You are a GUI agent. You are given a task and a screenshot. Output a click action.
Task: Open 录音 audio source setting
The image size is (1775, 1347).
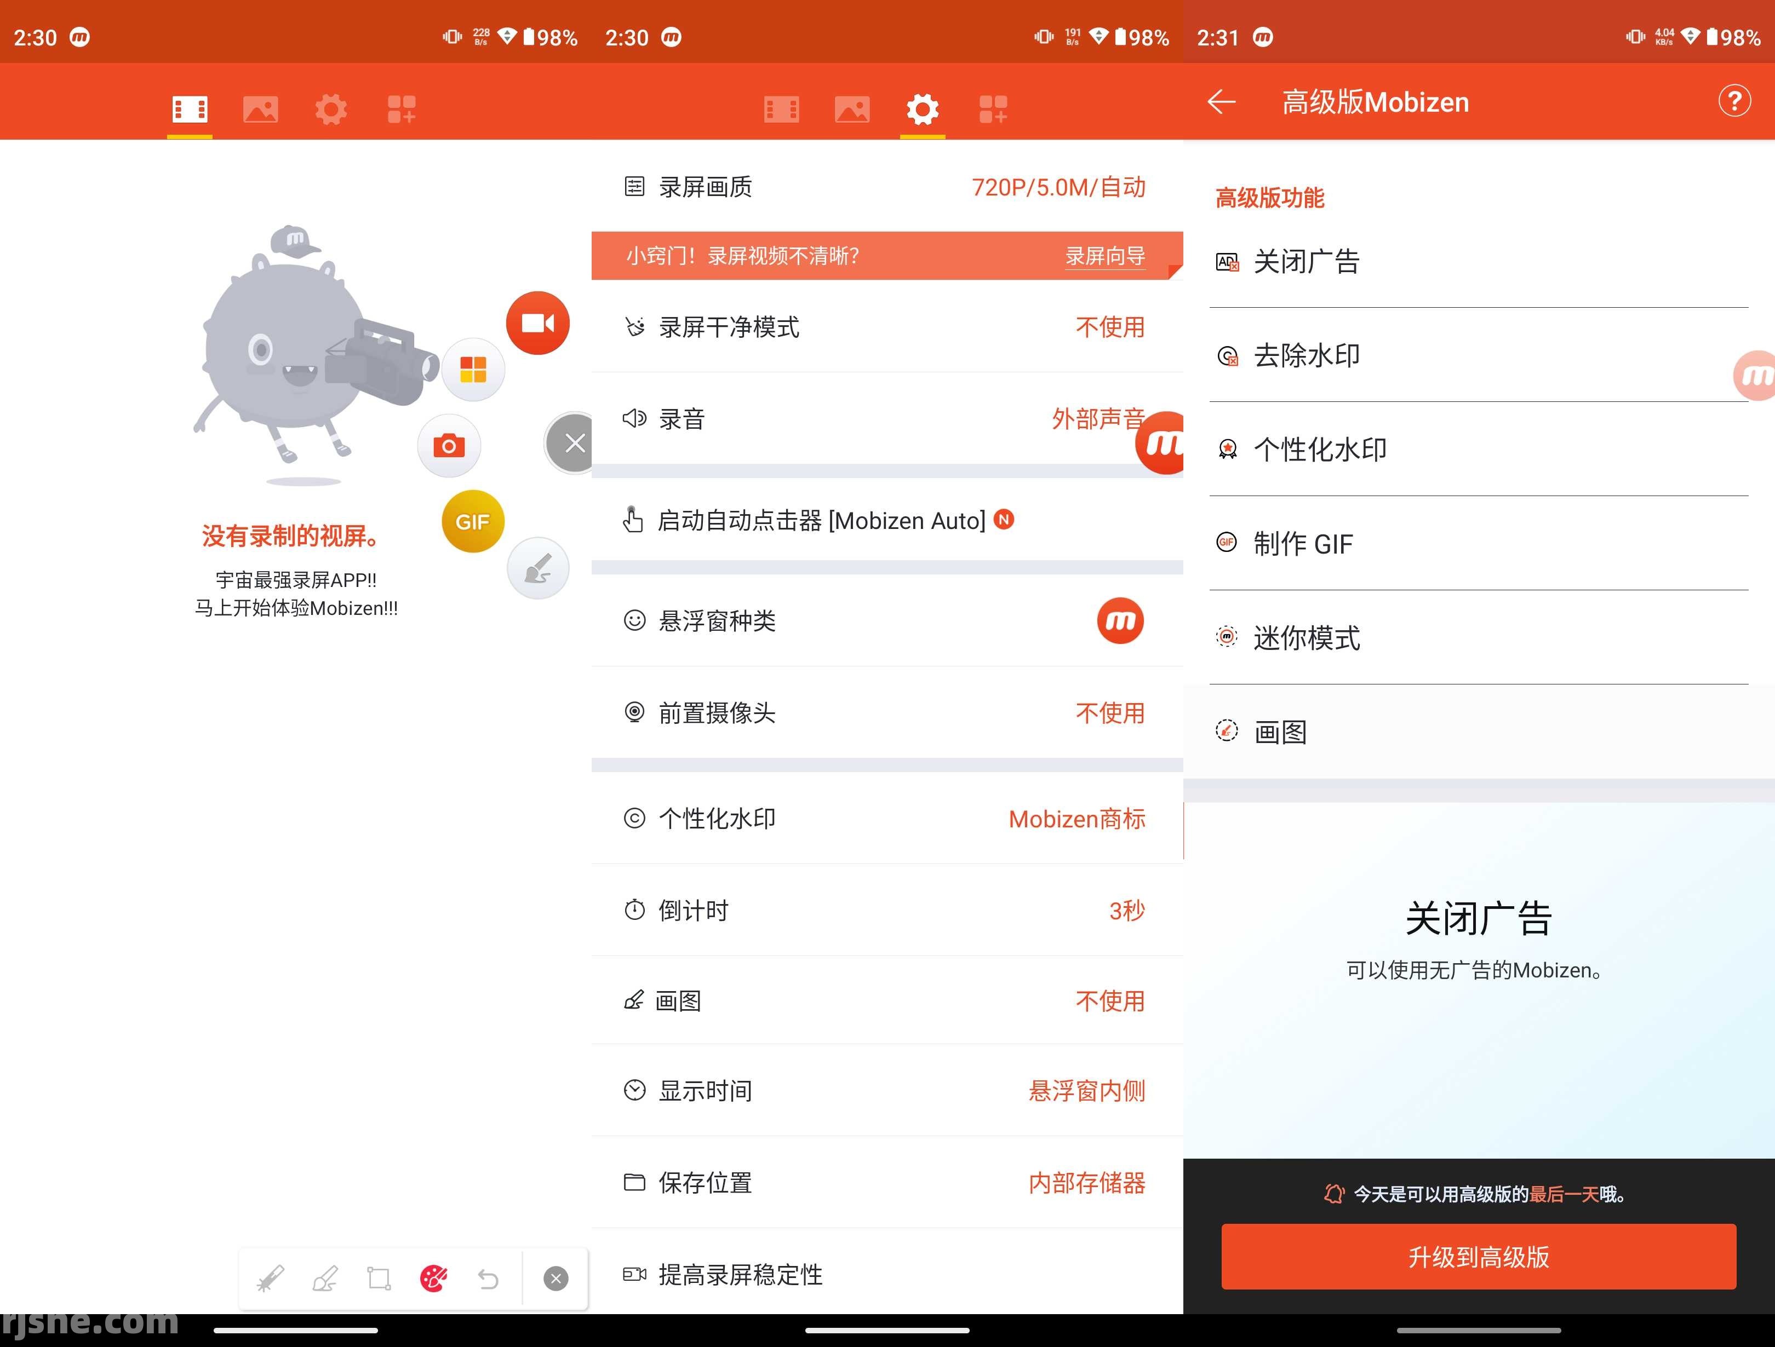tap(887, 419)
